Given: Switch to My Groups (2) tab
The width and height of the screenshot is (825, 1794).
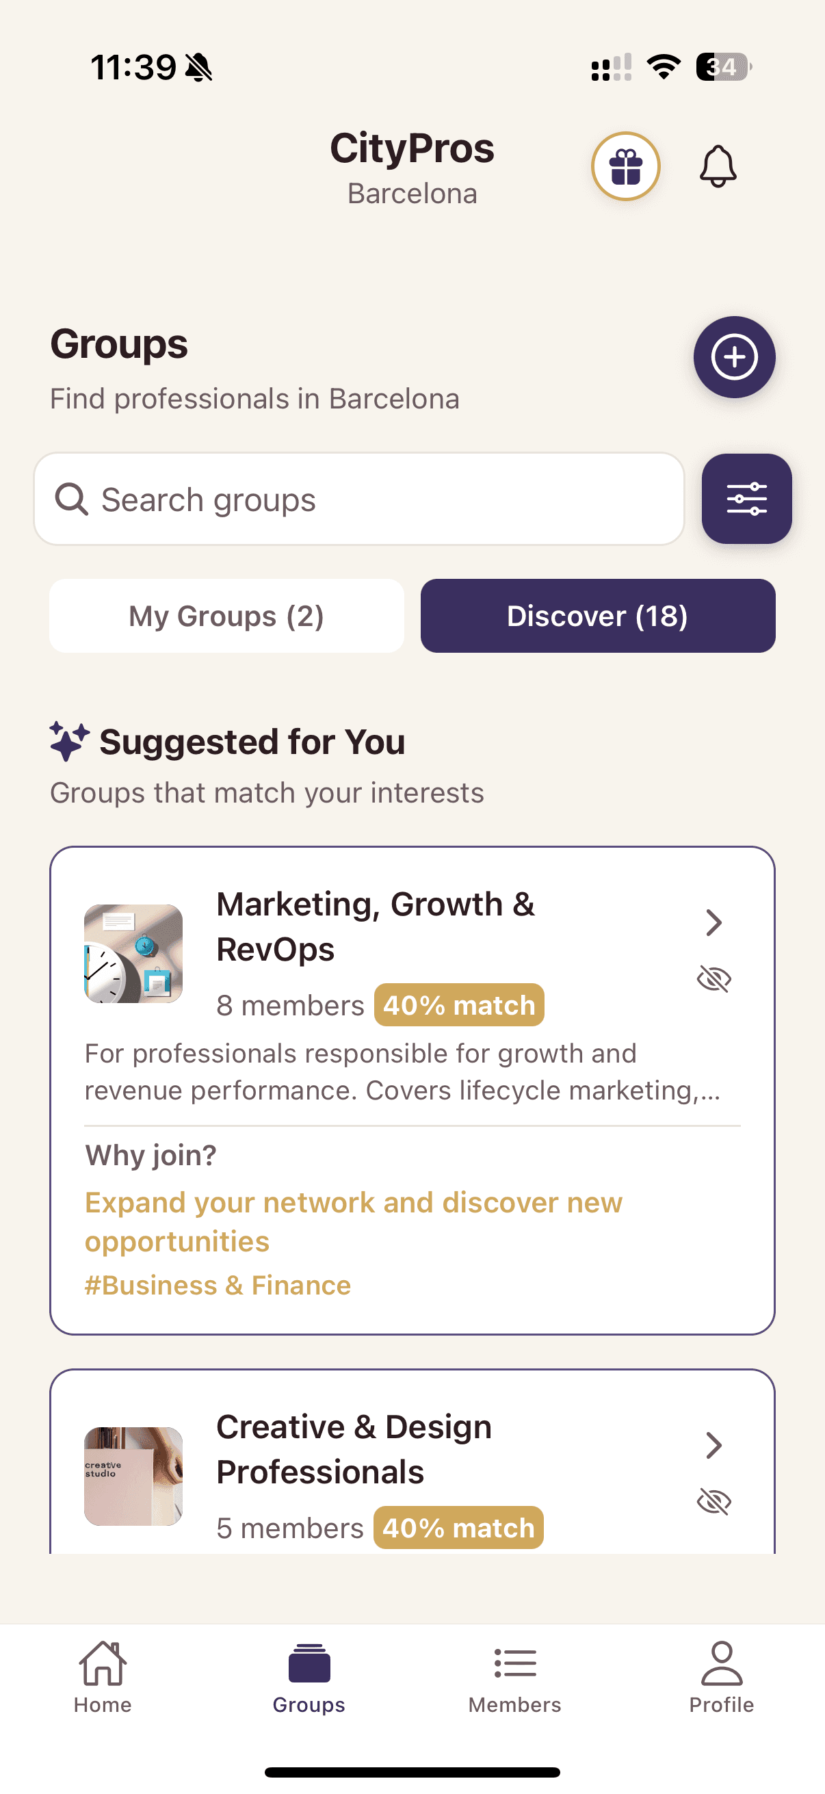Looking at the screenshot, I should tap(226, 616).
